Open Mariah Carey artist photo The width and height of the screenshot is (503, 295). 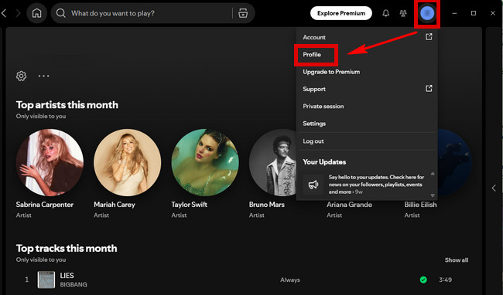pos(128,162)
